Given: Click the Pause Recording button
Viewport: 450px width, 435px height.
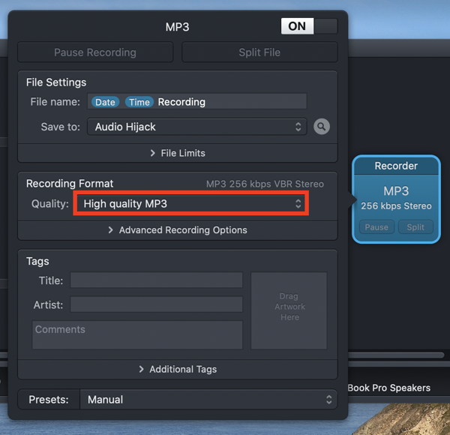Looking at the screenshot, I should (95, 52).
